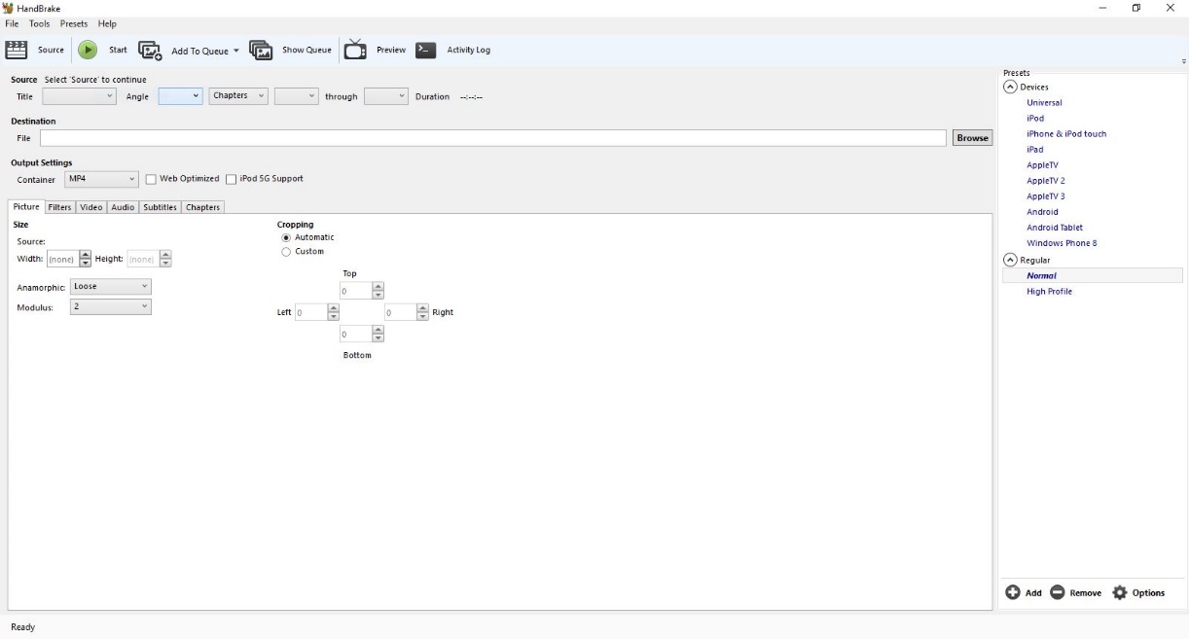Click the Add To Queue icon
1189x639 pixels.
[x=150, y=51]
